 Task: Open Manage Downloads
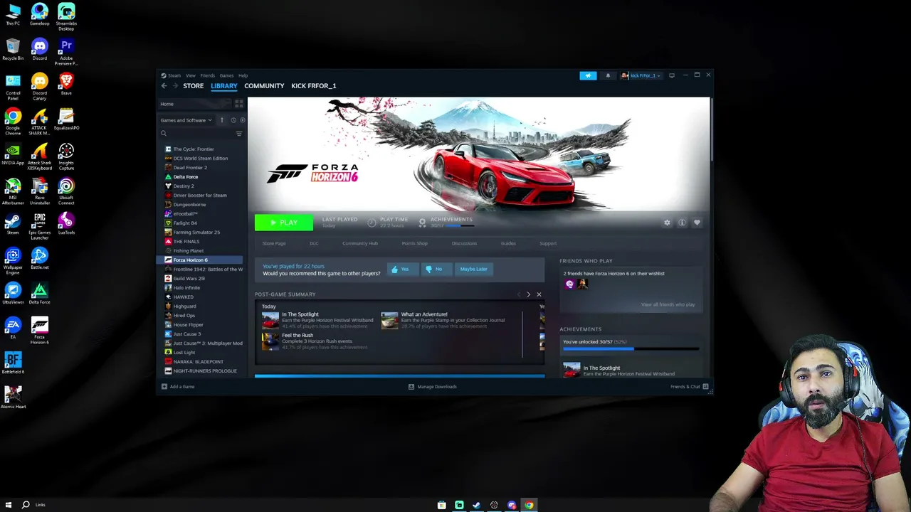(433, 387)
